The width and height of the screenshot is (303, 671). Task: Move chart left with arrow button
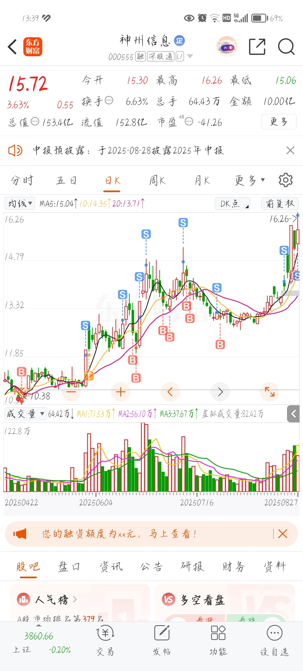click(170, 392)
